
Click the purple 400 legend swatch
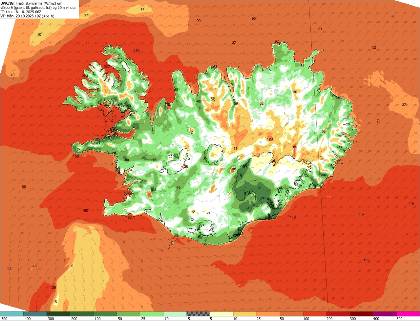tap(385, 314)
